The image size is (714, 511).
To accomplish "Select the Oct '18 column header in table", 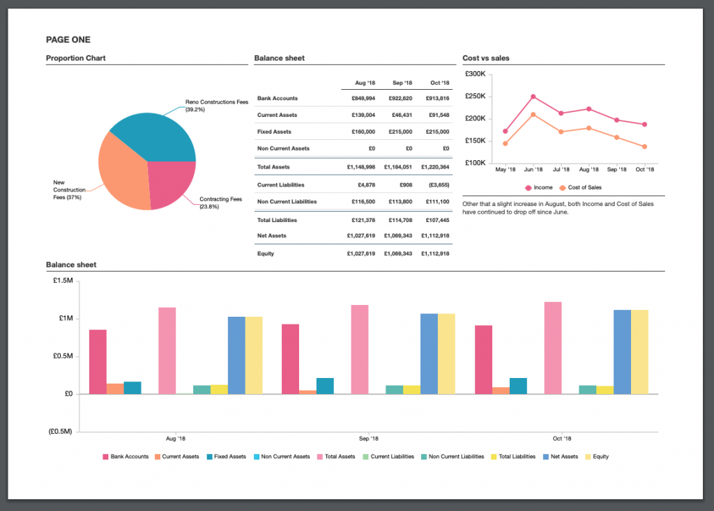I will [439, 83].
